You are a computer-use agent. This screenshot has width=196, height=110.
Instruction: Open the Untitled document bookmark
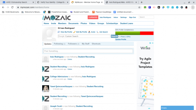(123, 12)
